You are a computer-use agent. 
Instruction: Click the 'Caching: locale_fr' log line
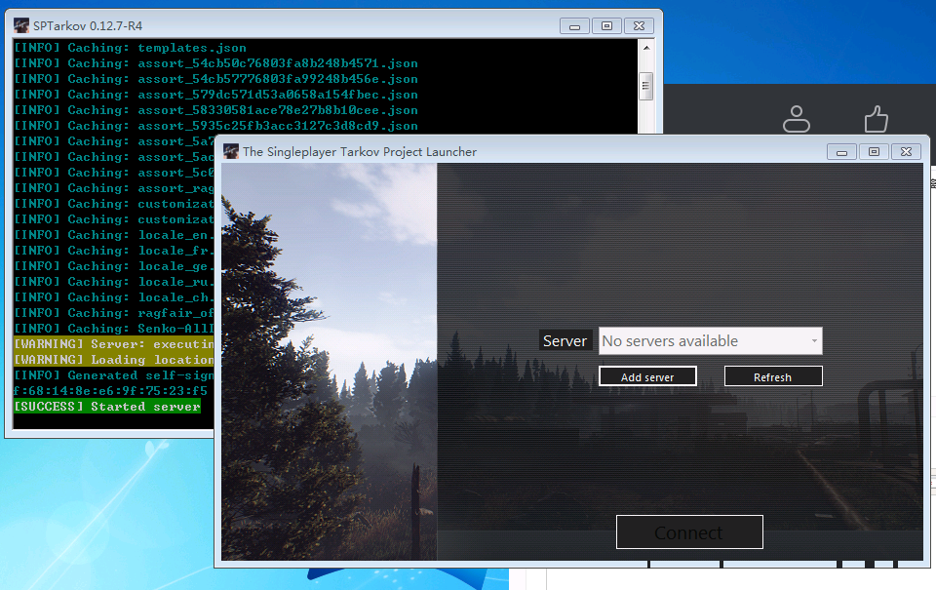coord(113,251)
